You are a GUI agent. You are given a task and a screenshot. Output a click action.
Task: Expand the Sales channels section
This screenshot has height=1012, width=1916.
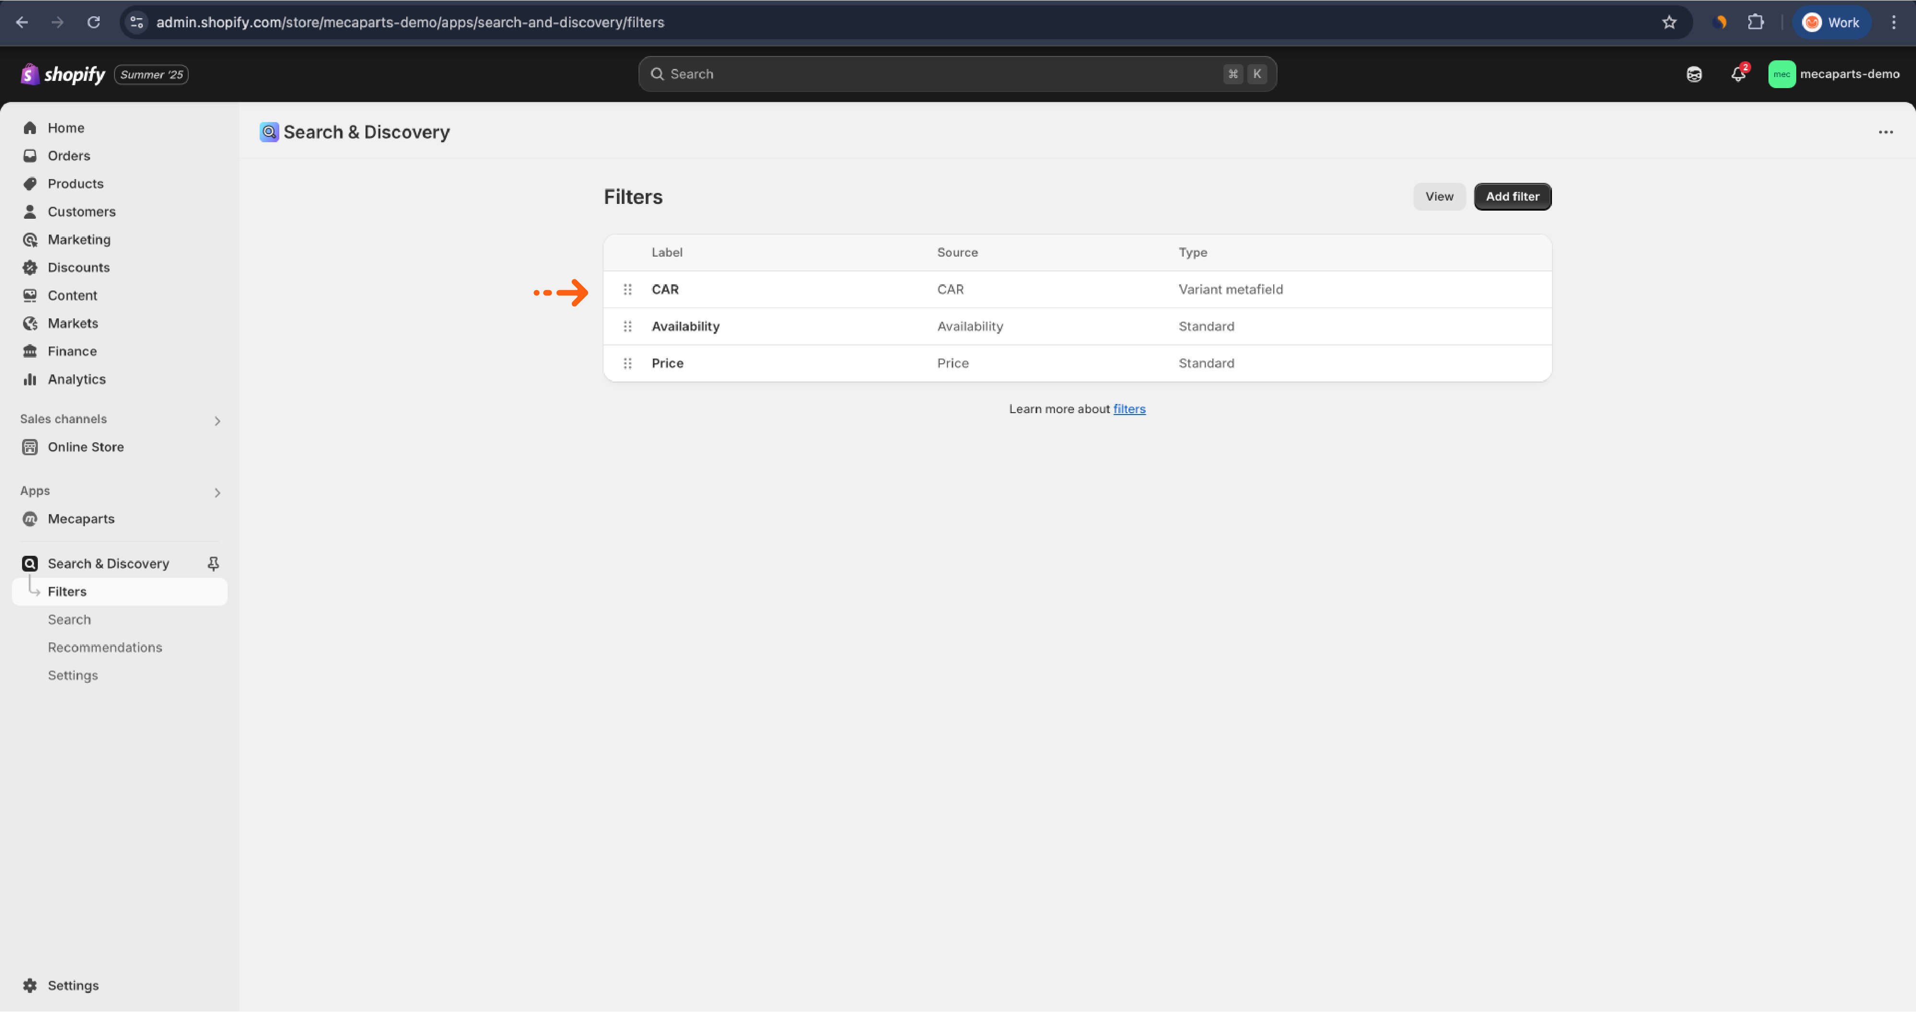point(217,421)
